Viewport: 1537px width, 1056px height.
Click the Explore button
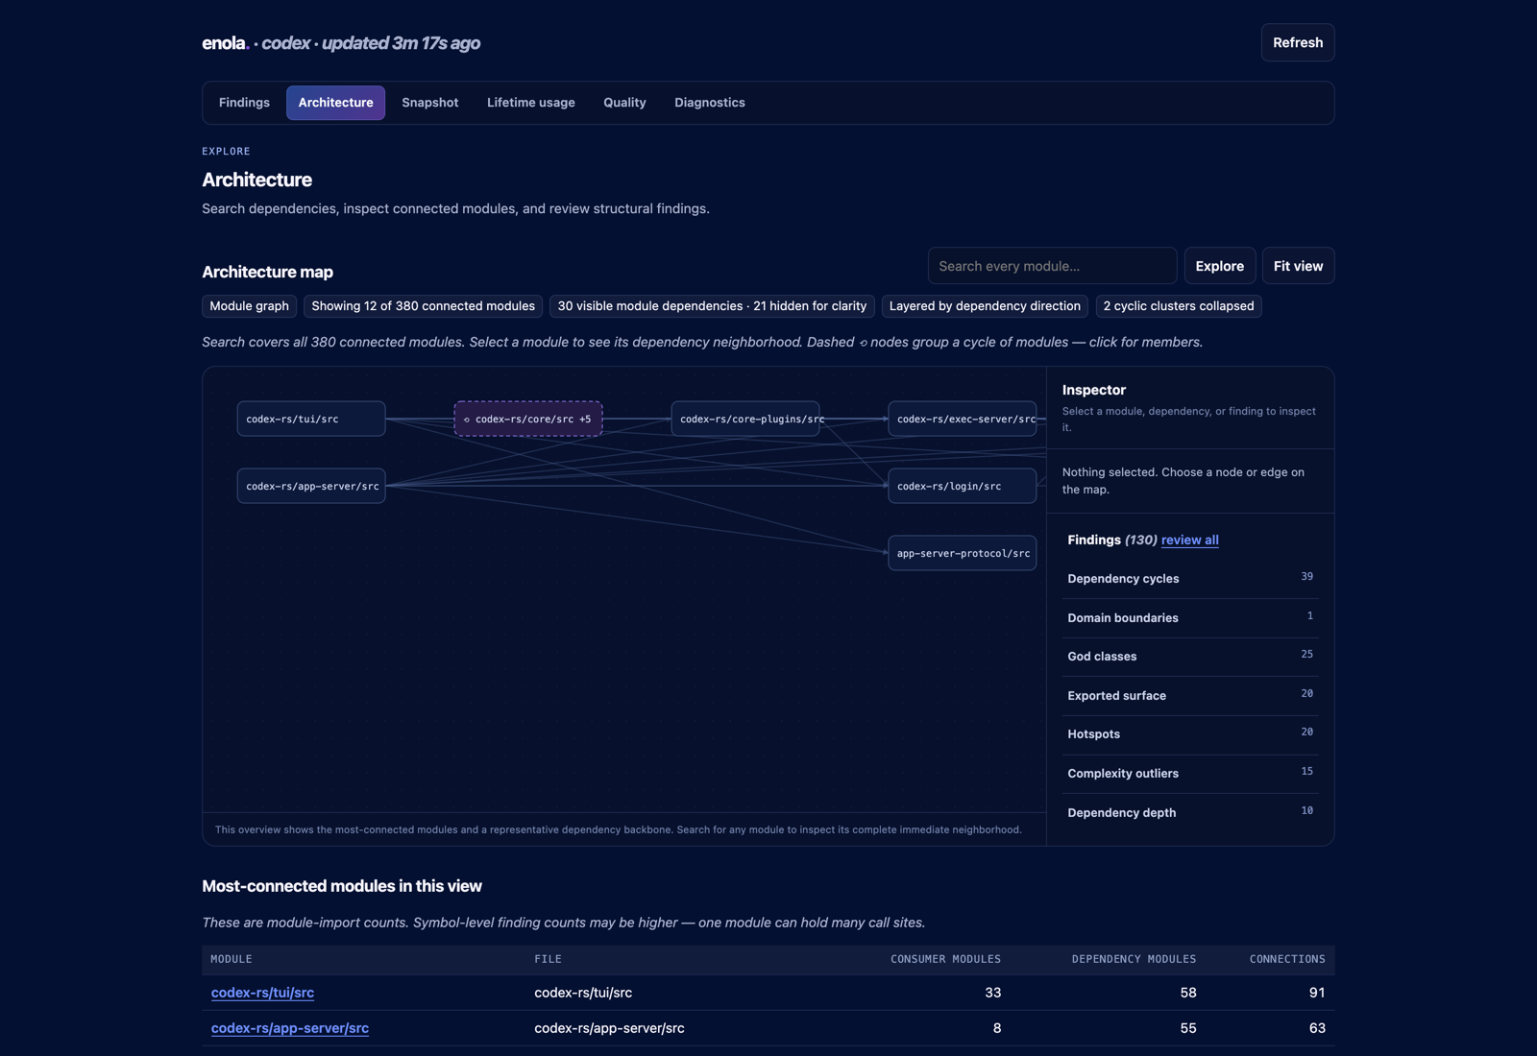click(1219, 266)
